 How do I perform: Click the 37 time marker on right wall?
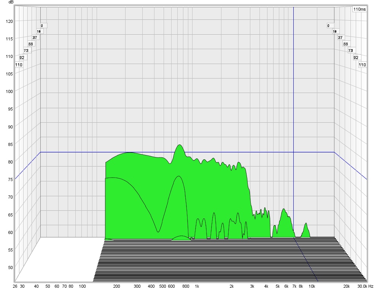tap(340, 37)
